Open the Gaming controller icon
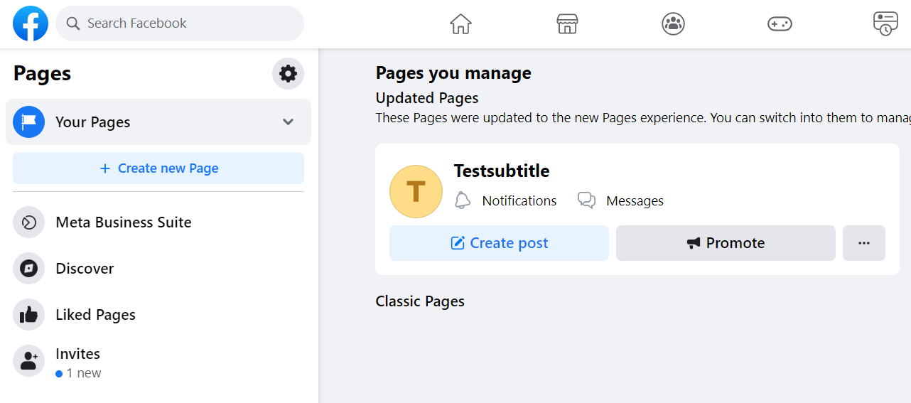The height and width of the screenshot is (403, 911). pos(780,23)
